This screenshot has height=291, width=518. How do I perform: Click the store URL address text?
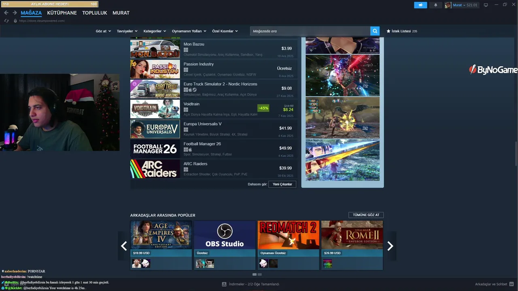(x=42, y=21)
